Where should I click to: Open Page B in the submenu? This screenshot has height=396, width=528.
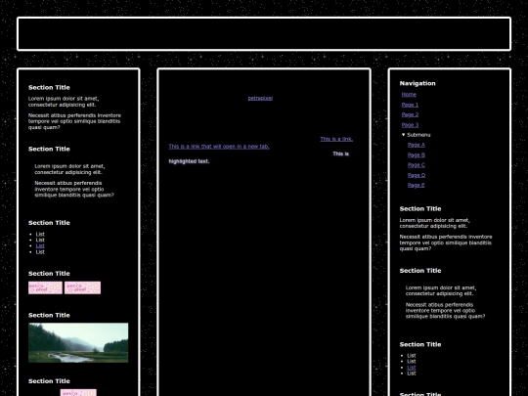pos(417,154)
